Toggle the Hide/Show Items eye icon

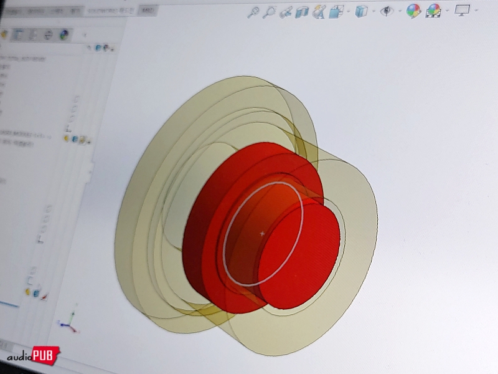click(387, 11)
